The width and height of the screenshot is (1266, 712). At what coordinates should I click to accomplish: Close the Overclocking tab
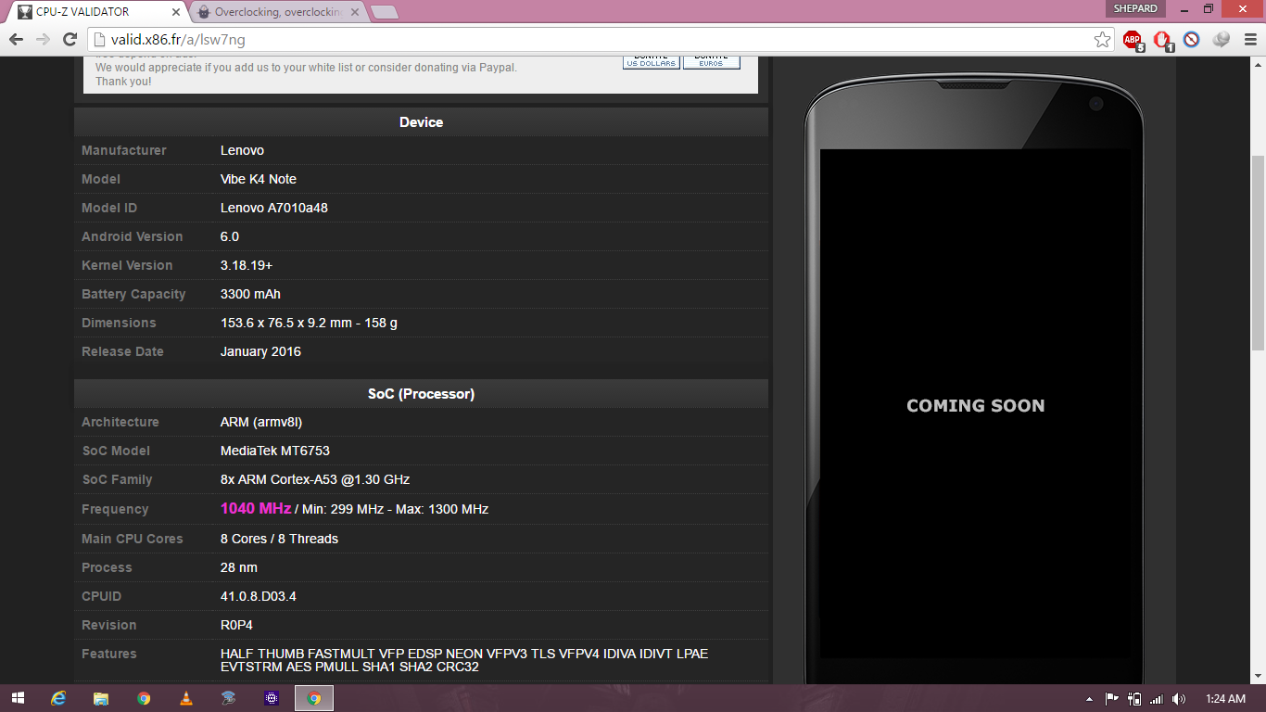click(355, 12)
